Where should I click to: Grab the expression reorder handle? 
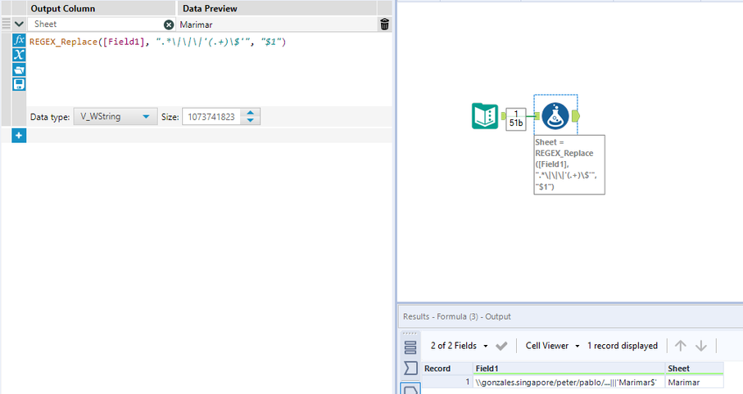coord(6,24)
